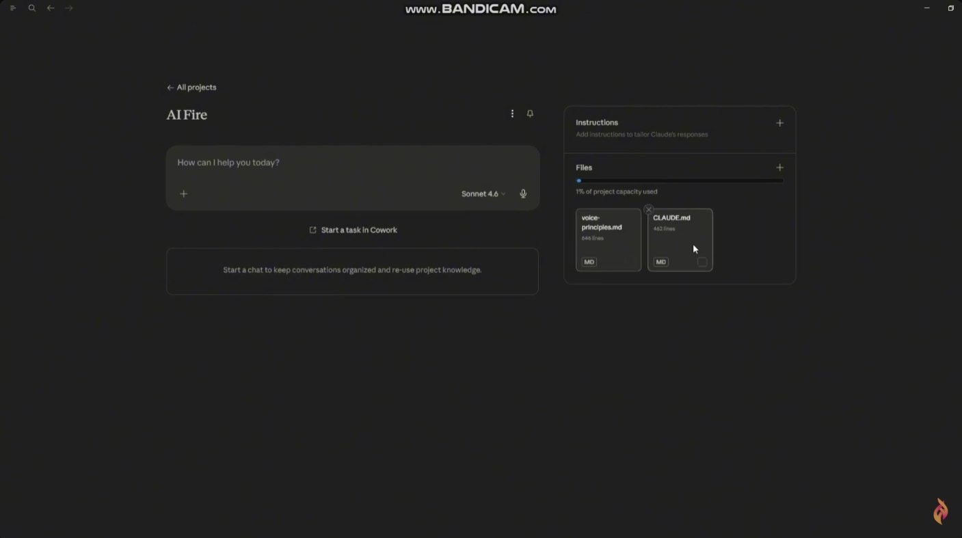Add project instructions with the plus icon
Image resolution: width=962 pixels, height=538 pixels.
pyautogui.click(x=779, y=123)
